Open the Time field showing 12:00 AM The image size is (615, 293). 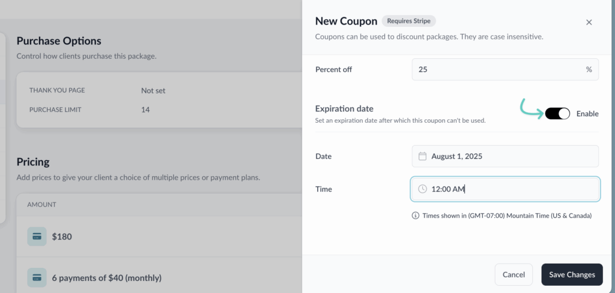(505, 189)
